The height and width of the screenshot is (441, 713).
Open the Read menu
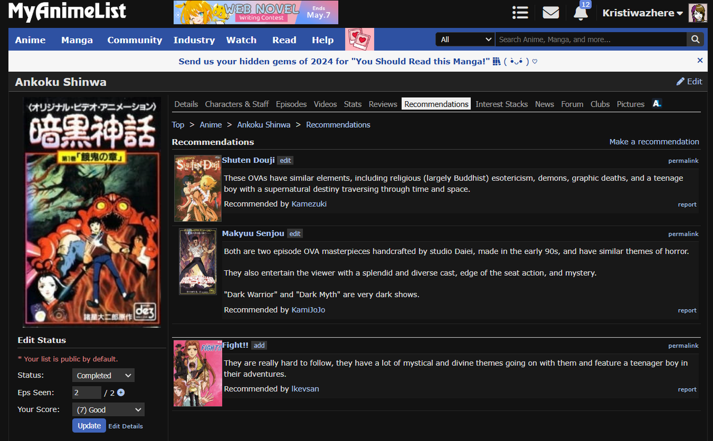pyautogui.click(x=284, y=40)
